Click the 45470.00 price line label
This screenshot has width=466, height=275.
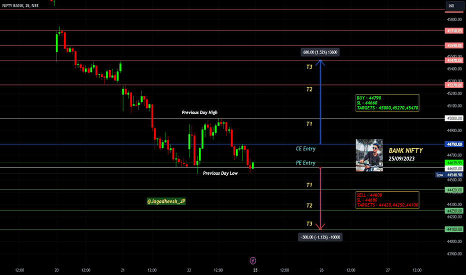pos(454,60)
